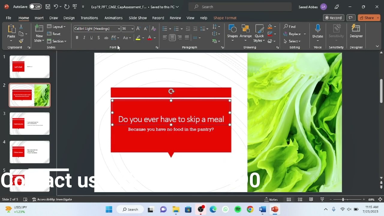Open the line spacing dropdown
The width and height of the screenshot is (384, 216).
(x=204, y=29)
